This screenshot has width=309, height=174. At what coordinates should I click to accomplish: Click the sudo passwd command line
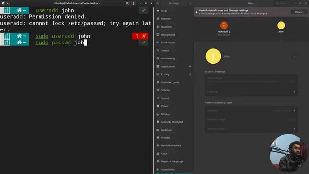(61, 43)
